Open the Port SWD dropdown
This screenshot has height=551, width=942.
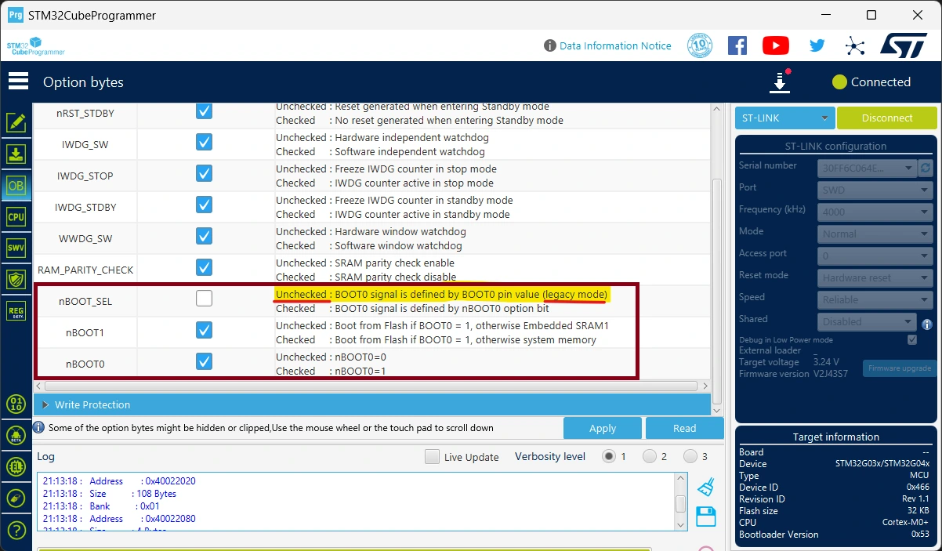[x=875, y=190]
